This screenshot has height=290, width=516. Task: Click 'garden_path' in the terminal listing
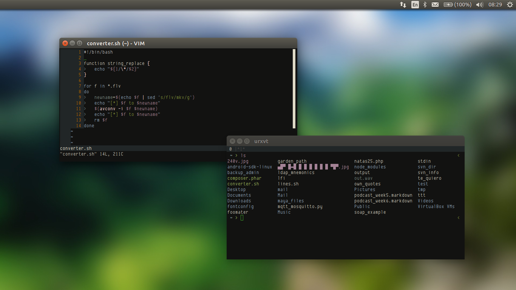pos(292,161)
